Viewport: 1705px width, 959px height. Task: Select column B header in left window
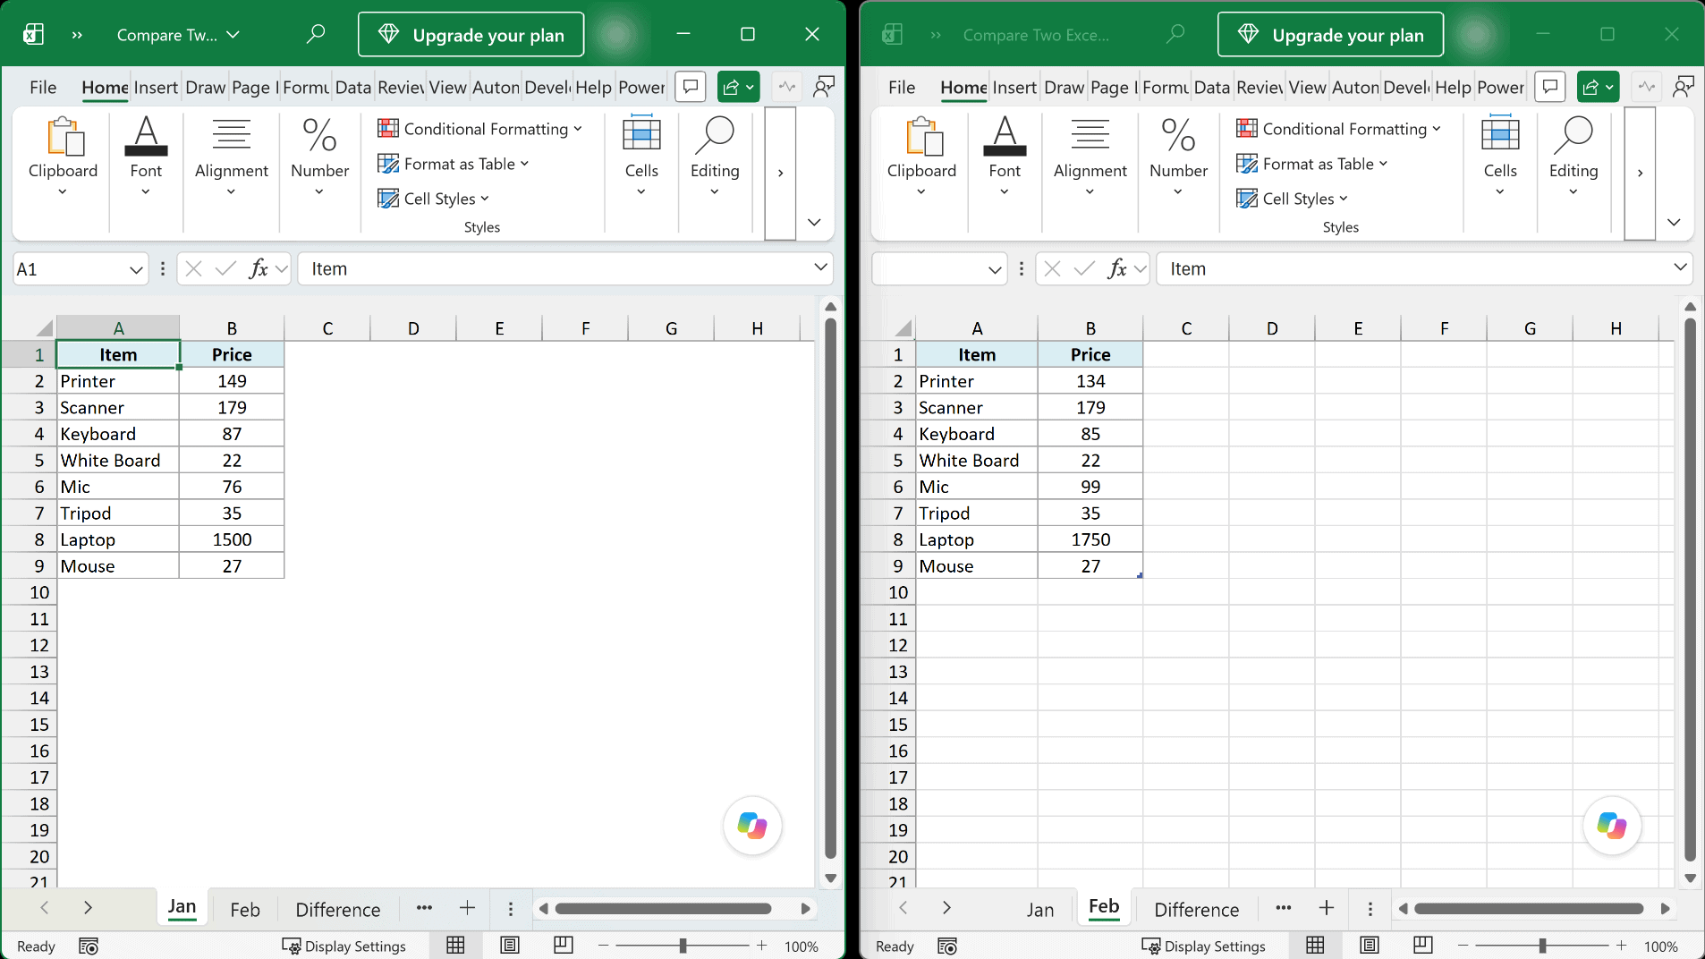pos(232,328)
